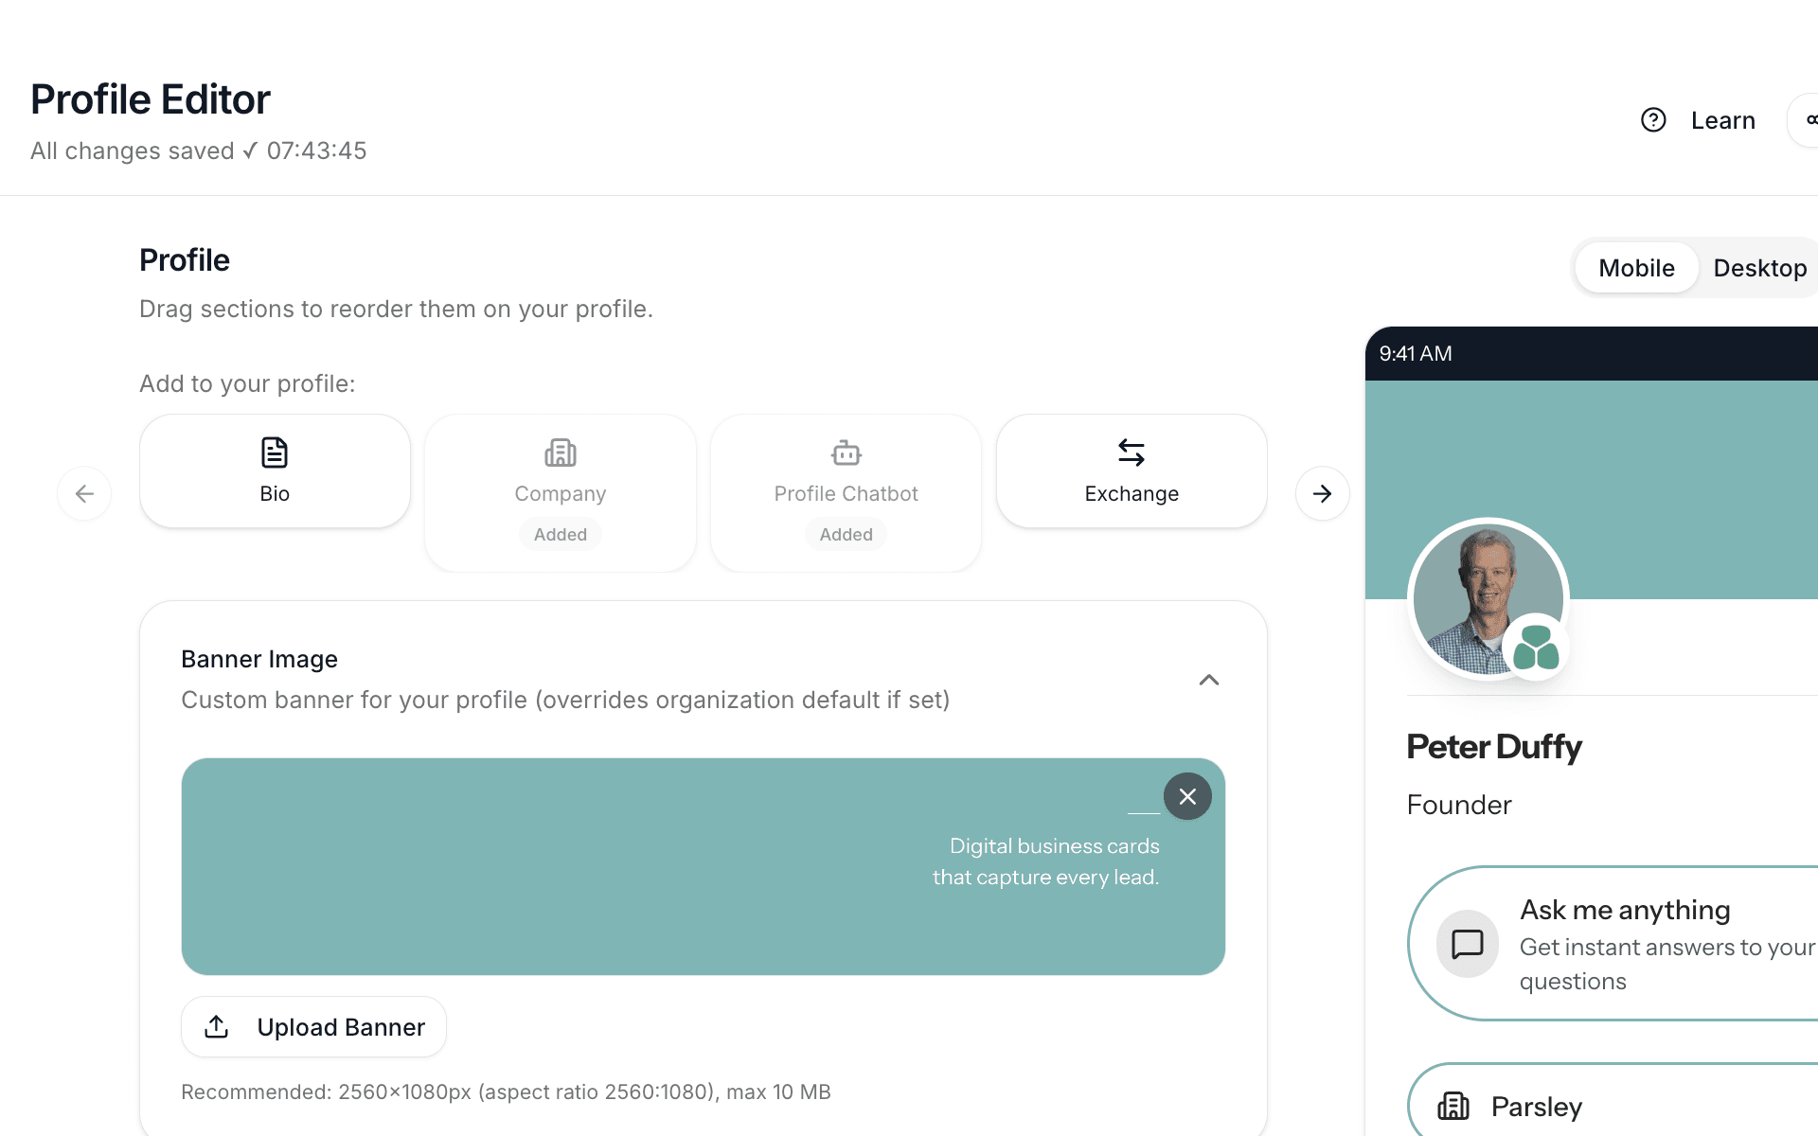Open help via the question-mark icon
The width and height of the screenshot is (1818, 1136).
(x=1653, y=119)
